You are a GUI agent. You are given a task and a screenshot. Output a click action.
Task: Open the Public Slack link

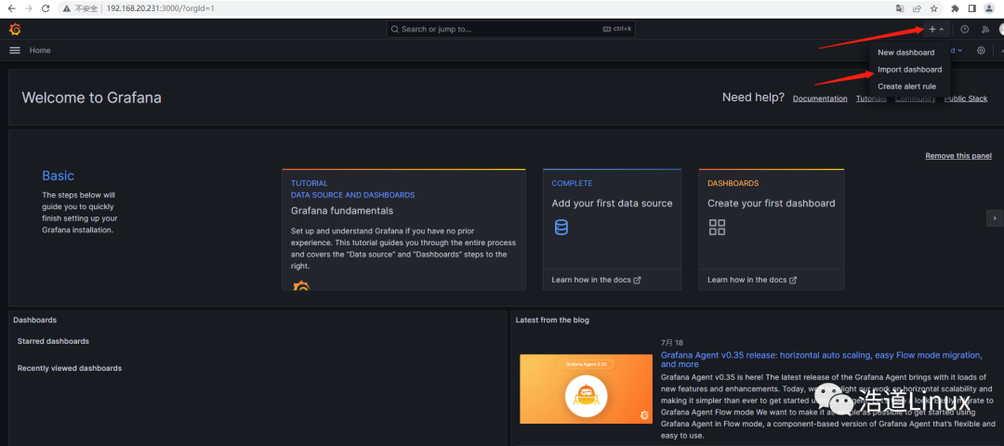point(966,98)
